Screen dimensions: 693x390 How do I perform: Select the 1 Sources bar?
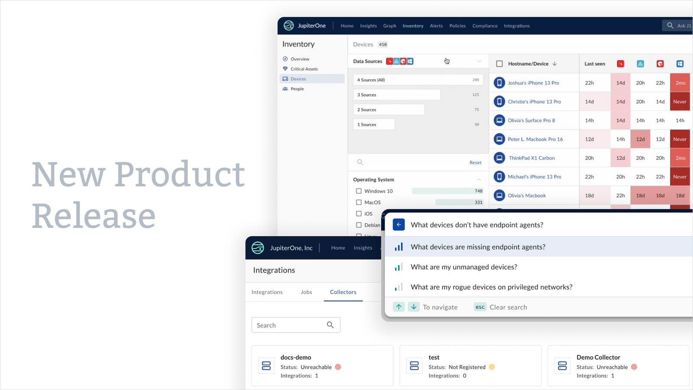point(374,125)
